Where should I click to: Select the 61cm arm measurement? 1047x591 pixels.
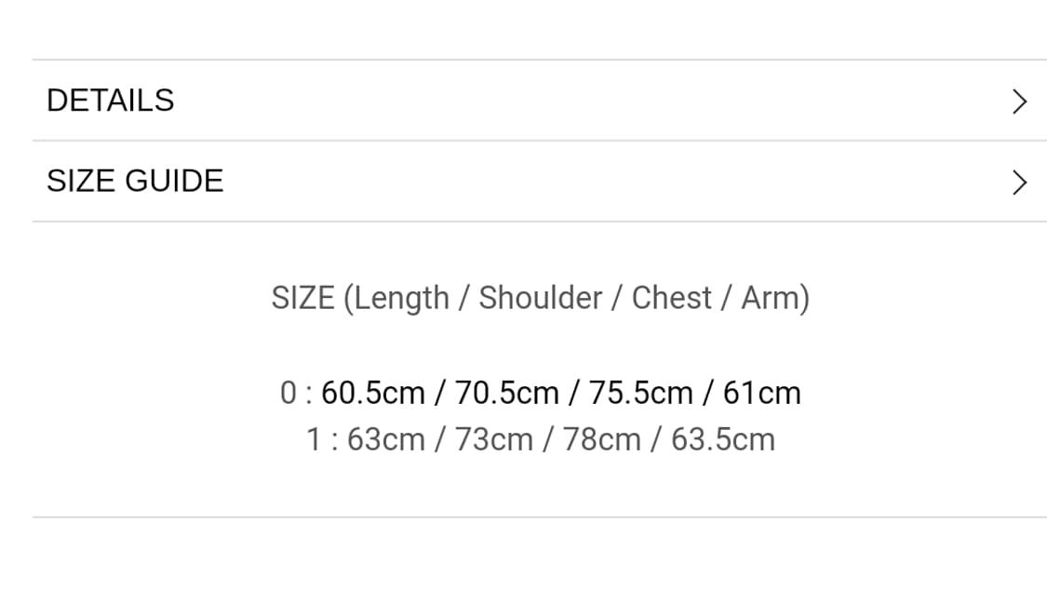point(761,394)
